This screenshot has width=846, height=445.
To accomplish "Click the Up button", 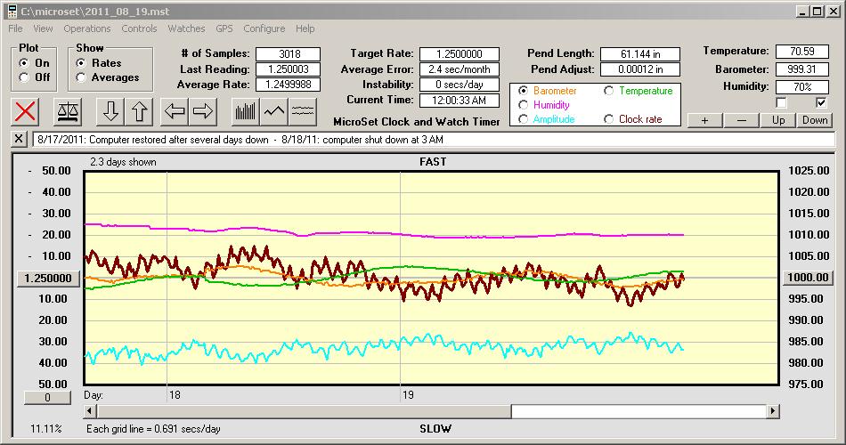I will [x=778, y=120].
